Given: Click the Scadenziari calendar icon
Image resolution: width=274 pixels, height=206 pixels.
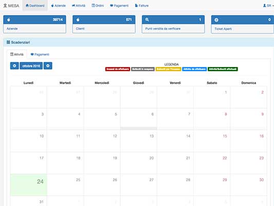Looking at the screenshot, I should (x=8, y=42).
